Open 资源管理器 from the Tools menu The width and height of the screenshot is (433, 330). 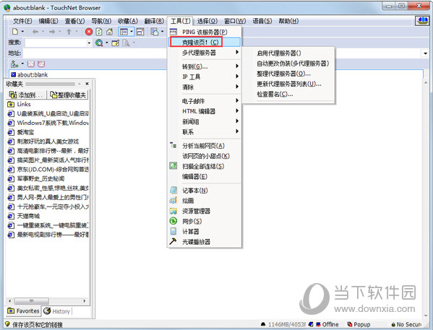coord(205,211)
